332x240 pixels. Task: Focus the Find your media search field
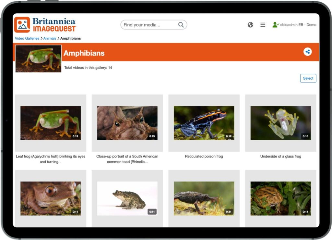click(x=154, y=25)
